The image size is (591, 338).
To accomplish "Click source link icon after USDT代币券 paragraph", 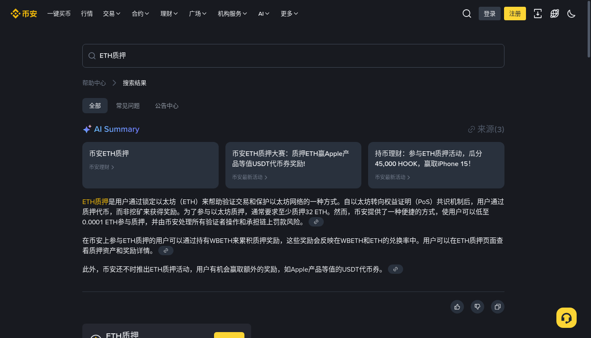I will pos(396,269).
